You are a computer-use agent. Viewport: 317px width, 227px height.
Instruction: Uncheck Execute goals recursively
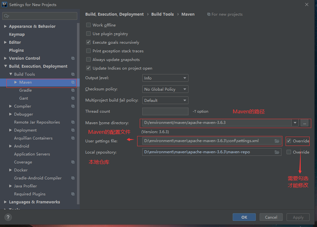[88, 42]
